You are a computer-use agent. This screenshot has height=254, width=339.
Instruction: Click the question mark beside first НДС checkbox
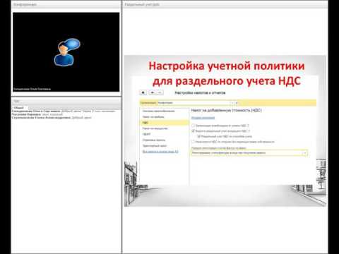tap(248, 126)
